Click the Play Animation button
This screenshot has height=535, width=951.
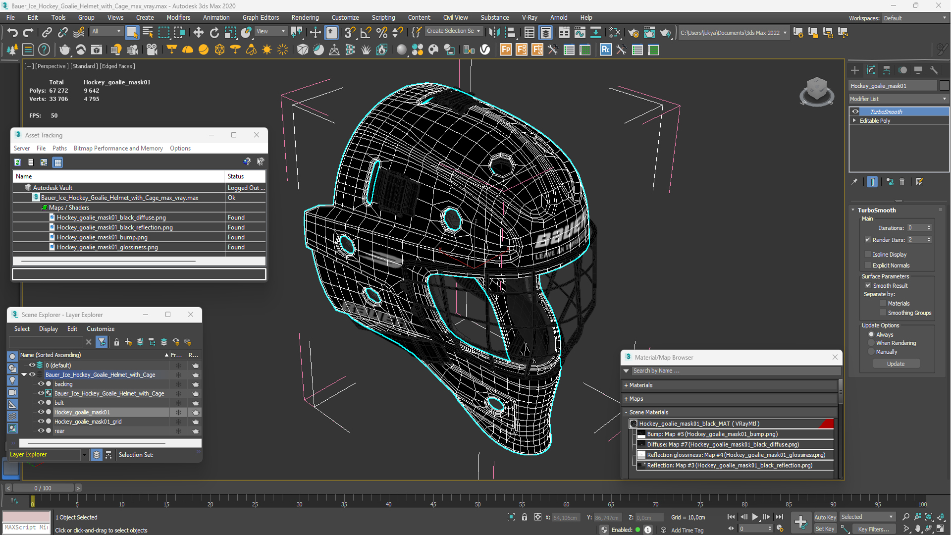point(755,517)
